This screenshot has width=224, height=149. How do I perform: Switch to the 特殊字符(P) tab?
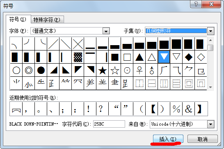47,20
